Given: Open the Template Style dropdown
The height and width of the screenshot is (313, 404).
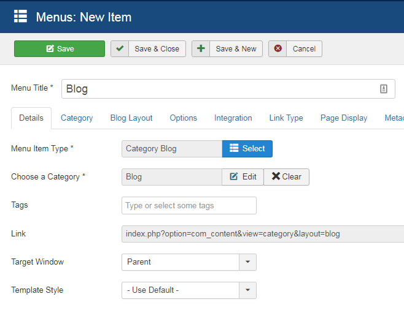Looking at the screenshot, I should [189, 290].
